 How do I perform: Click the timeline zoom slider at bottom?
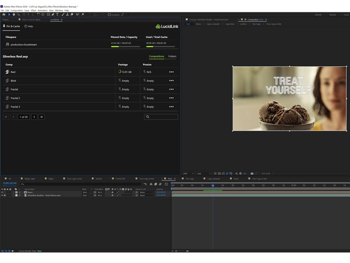[x=180, y=251]
